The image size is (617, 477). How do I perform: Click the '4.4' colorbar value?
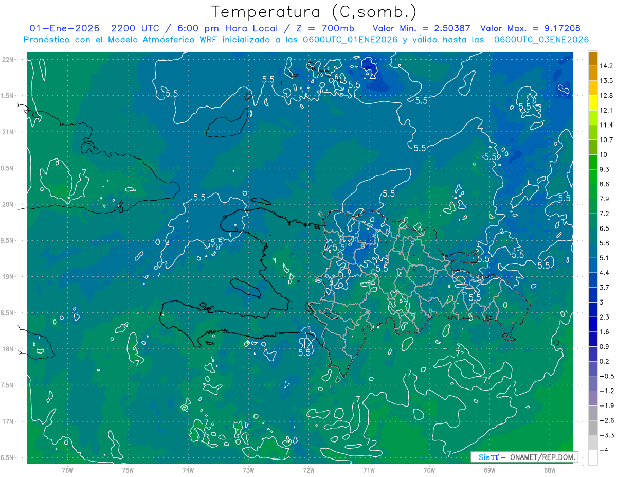(605, 272)
